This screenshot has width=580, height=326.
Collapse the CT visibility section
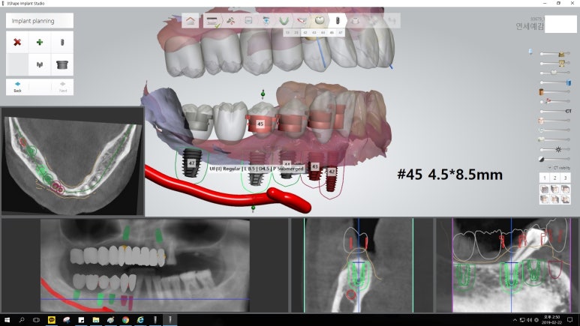pyautogui.click(x=549, y=167)
